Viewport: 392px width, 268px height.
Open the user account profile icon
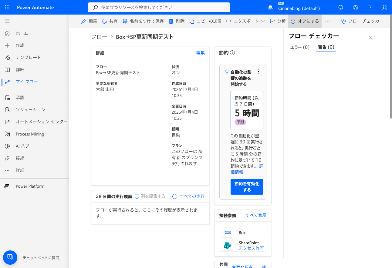pos(385,7)
